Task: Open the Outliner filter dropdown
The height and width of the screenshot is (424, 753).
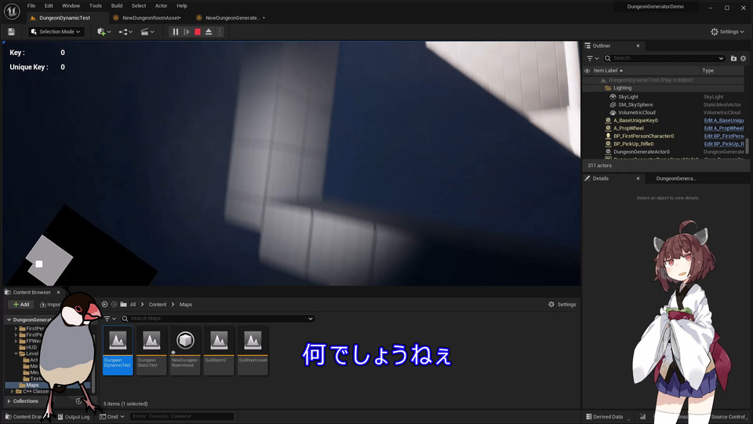Action: pyautogui.click(x=592, y=58)
